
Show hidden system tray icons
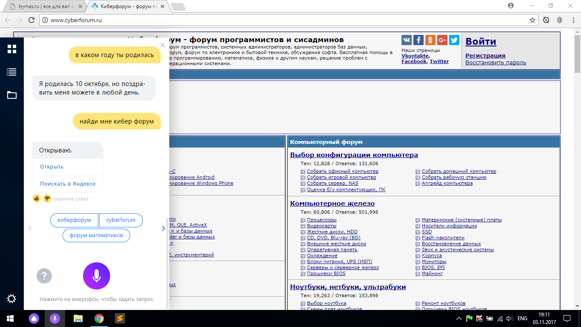(x=459, y=318)
